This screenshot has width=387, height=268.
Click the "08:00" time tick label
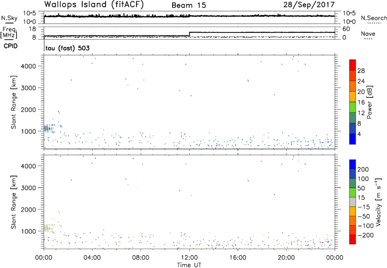pos(141,258)
